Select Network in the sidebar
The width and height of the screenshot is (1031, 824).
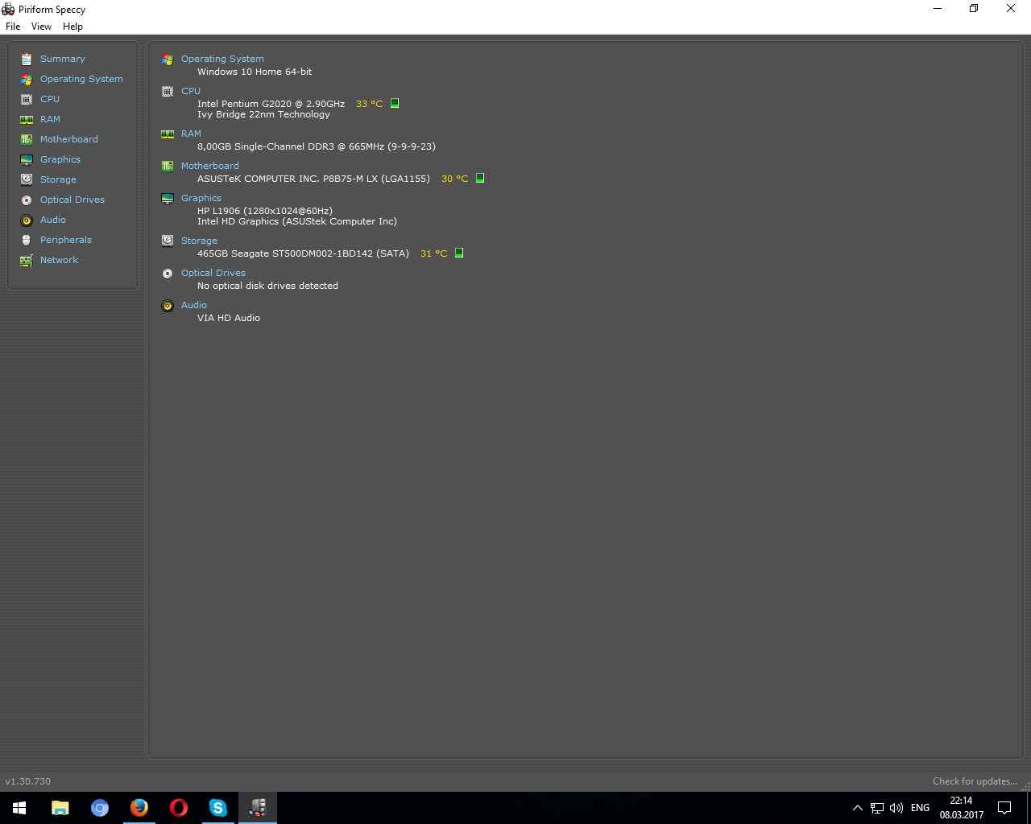(x=60, y=260)
